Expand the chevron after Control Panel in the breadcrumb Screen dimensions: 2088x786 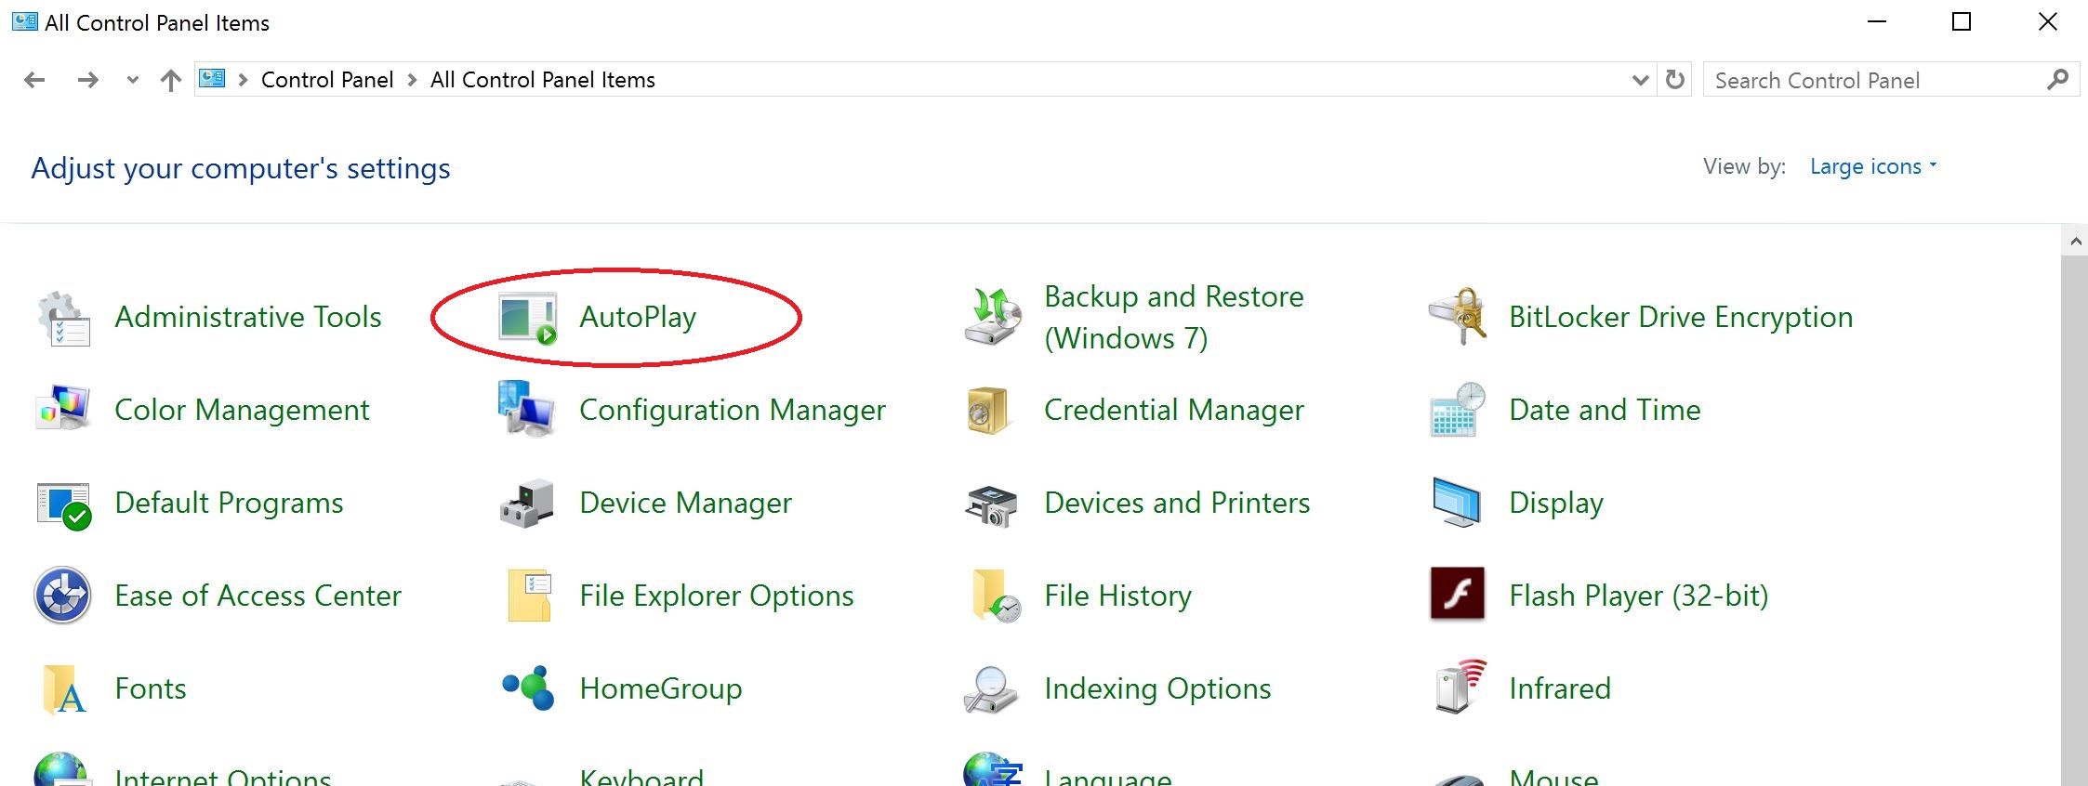click(x=412, y=80)
